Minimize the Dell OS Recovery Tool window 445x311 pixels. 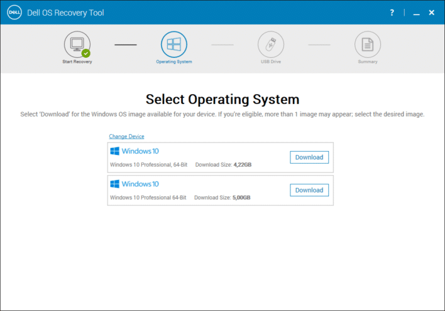416,14
